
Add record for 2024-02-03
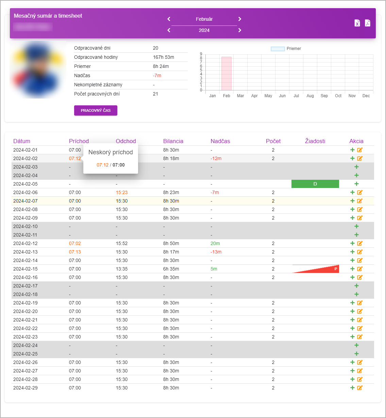tap(356, 167)
